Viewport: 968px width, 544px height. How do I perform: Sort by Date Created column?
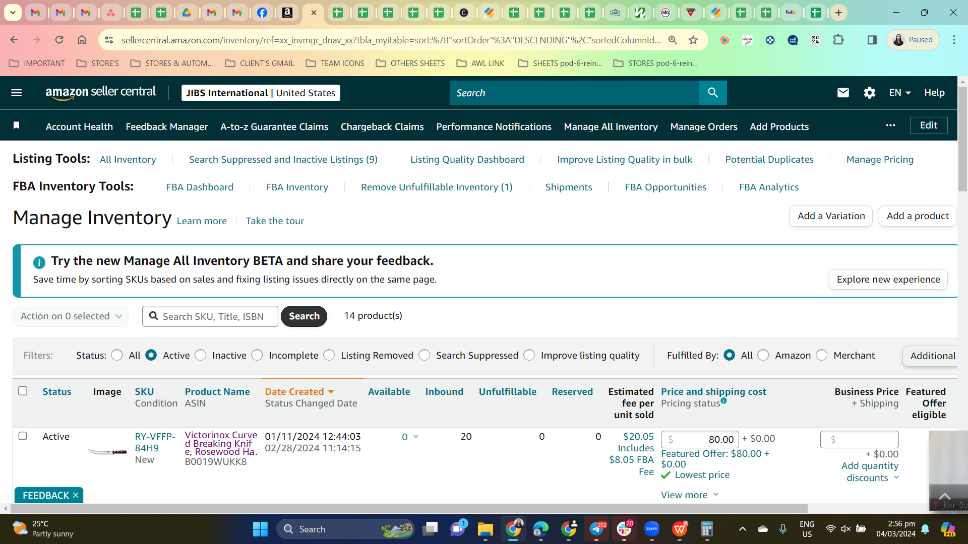pos(300,391)
